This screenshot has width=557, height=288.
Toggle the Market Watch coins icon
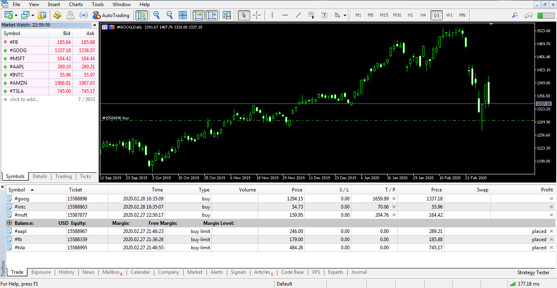tap(42, 15)
